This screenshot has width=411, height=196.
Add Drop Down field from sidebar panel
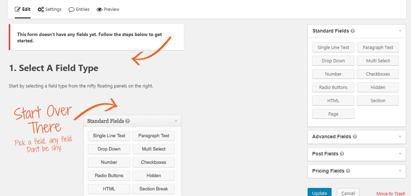333,61
